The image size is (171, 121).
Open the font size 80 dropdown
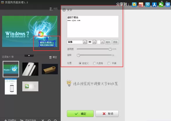click(94, 42)
